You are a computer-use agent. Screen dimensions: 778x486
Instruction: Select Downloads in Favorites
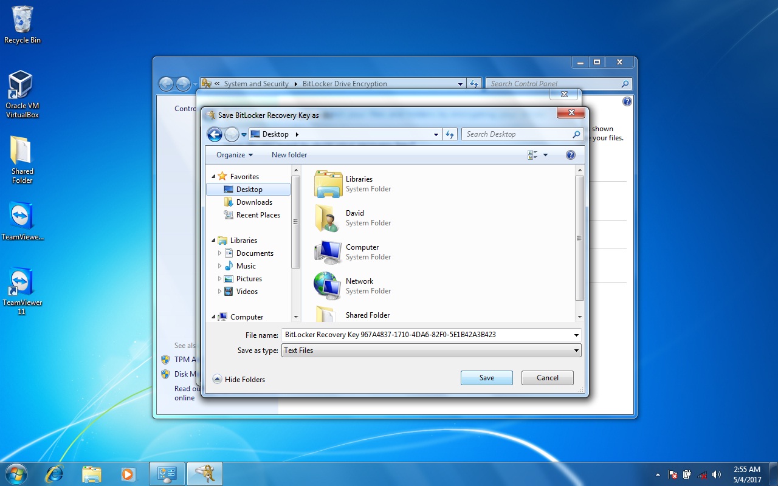coord(248,202)
